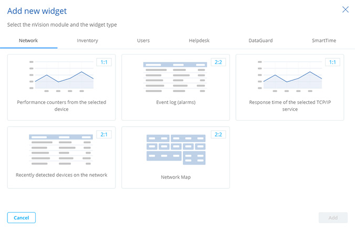Select the Users tab
Viewport: 355px width, 230px height.
(143, 40)
